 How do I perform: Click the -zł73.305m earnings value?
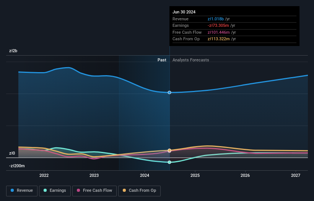coord(218,25)
